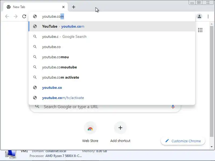Click the browser forward arrow

coord(16,16)
